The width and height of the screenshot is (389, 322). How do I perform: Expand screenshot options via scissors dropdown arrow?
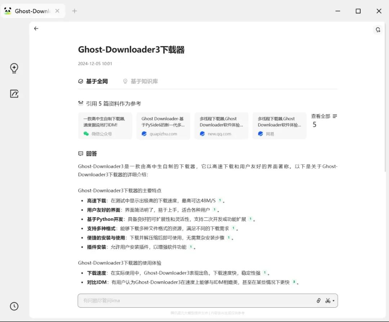334,300
